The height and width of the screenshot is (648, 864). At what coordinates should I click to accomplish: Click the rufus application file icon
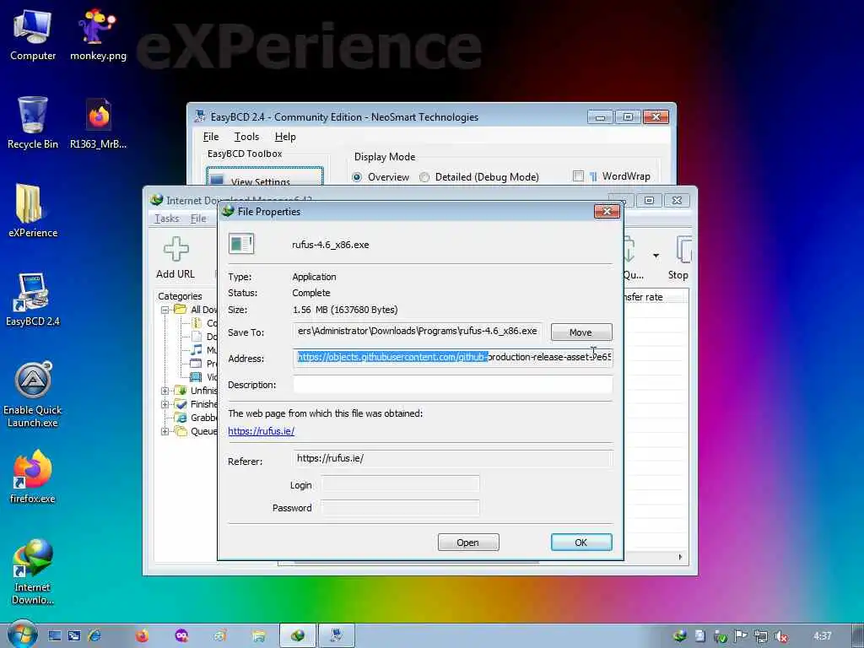click(241, 244)
